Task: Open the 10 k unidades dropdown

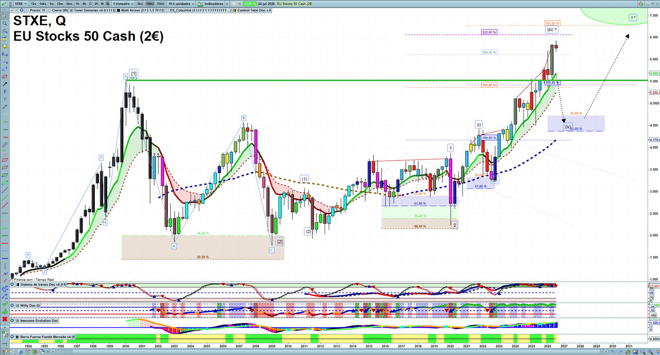Action: click(x=181, y=4)
